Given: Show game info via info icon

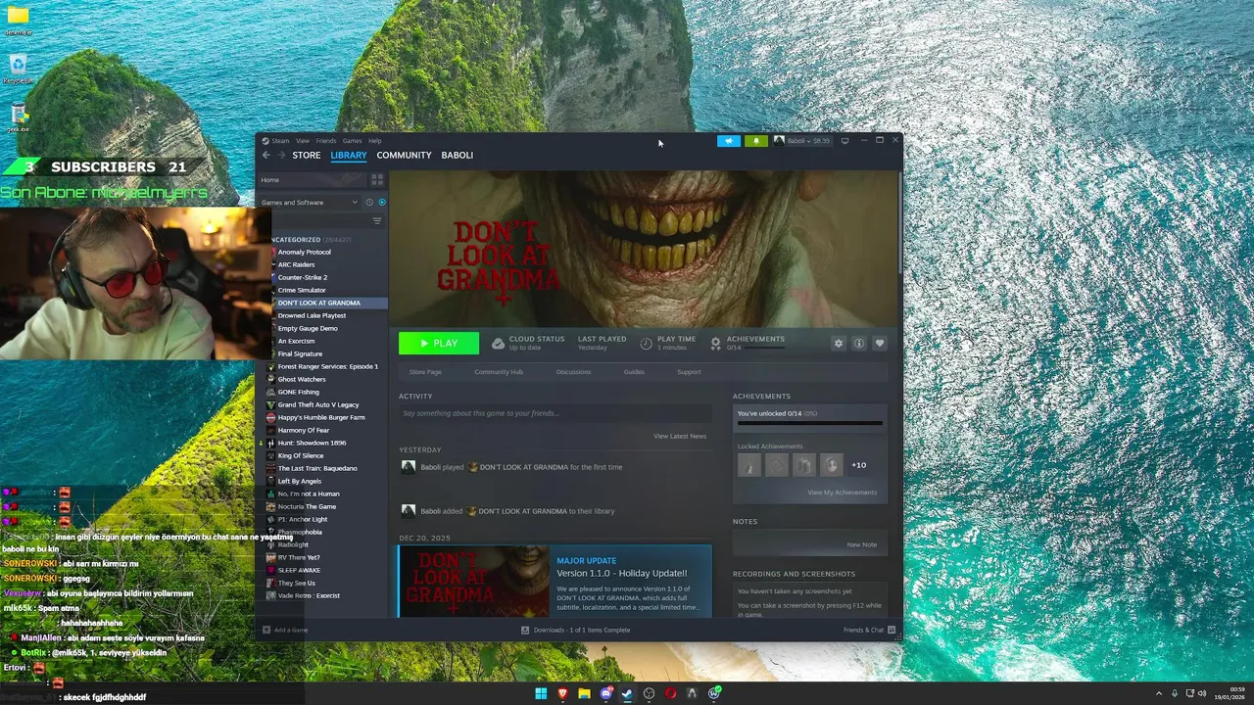Looking at the screenshot, I should pyautogui.click(x=858, y=343).
